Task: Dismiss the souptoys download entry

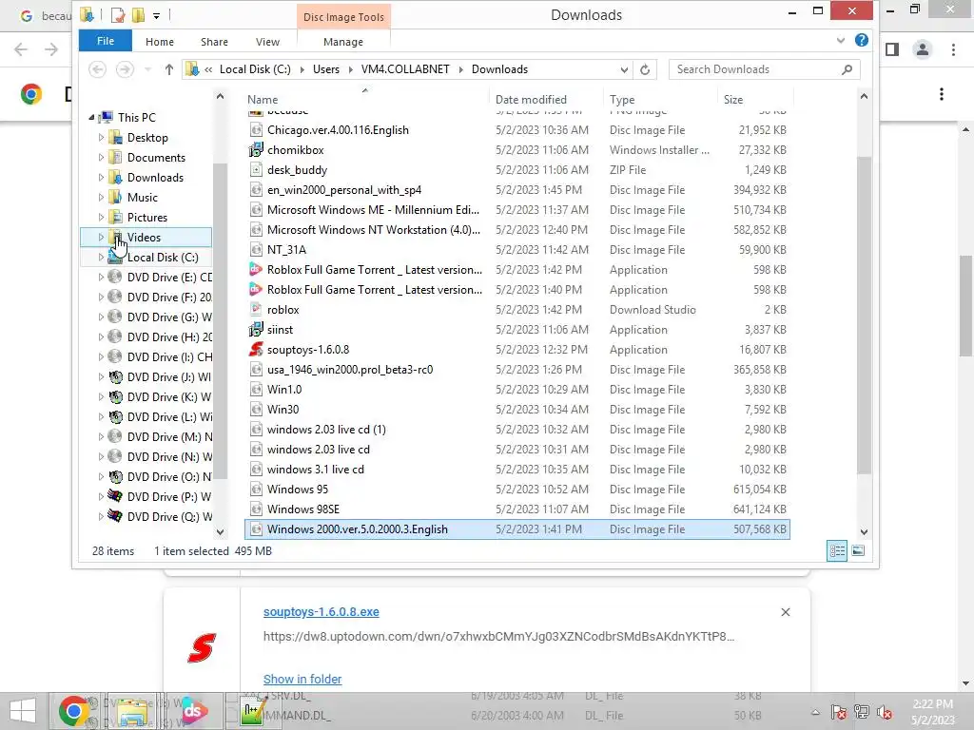Action: 786,612
